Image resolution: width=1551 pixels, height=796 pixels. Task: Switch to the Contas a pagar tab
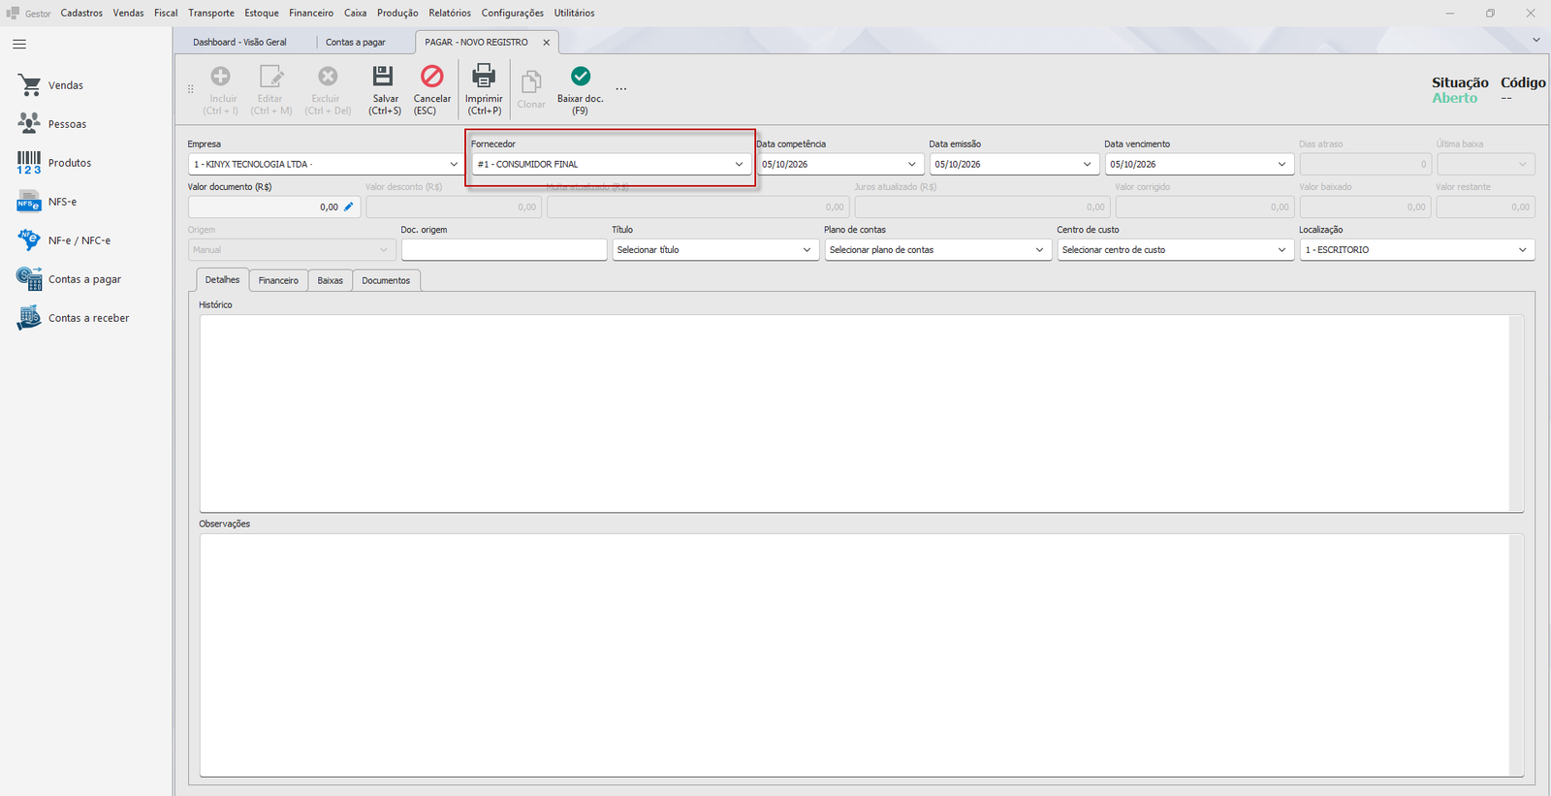coord(356,42)
